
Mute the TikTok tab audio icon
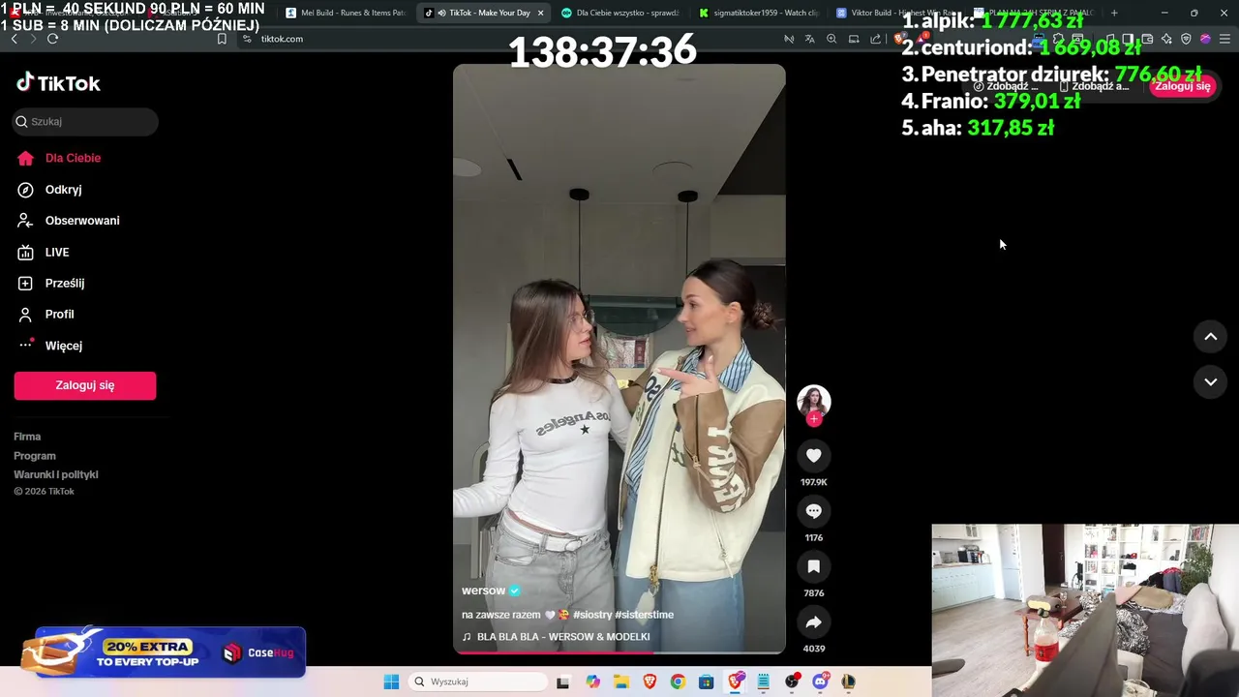(441, 13)
